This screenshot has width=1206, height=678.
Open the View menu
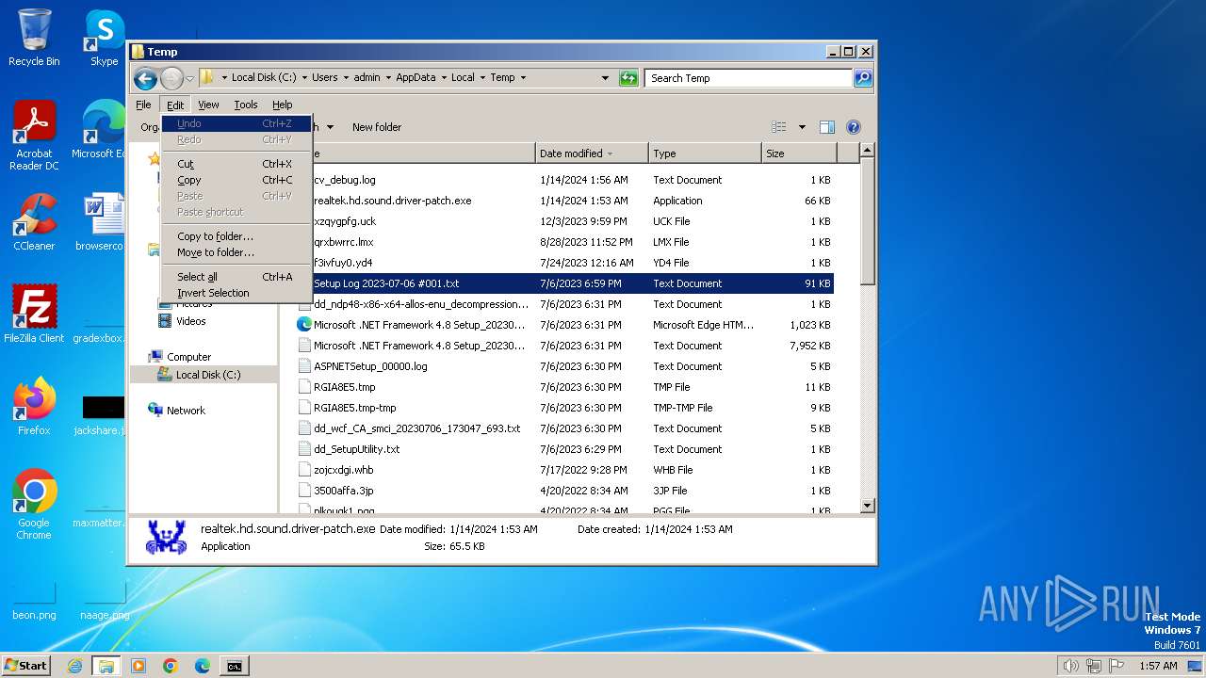point(208,105)
